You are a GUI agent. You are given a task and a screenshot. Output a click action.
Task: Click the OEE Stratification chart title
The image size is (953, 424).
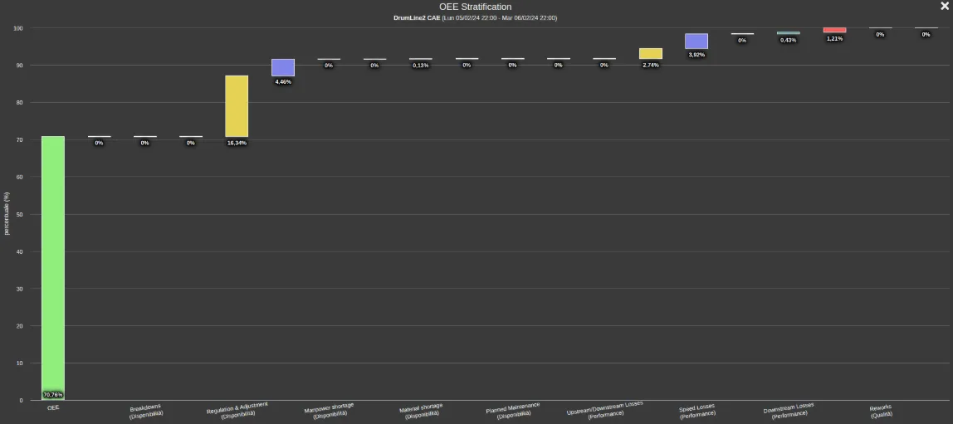[x=476, y=7]
